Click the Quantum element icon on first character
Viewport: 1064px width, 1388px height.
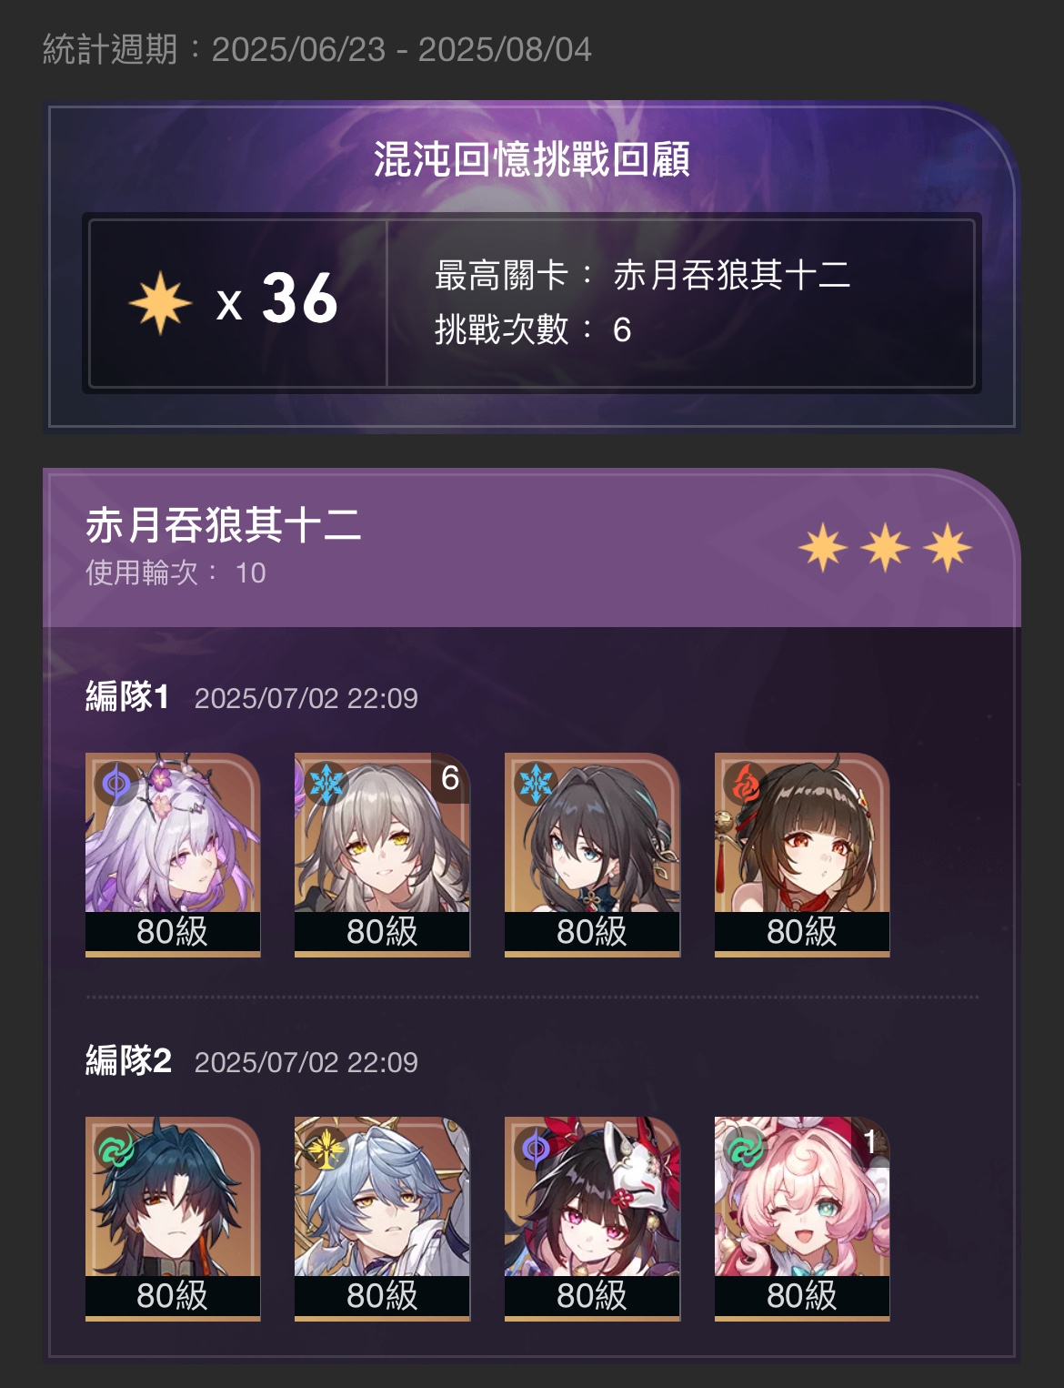point(116,783)
